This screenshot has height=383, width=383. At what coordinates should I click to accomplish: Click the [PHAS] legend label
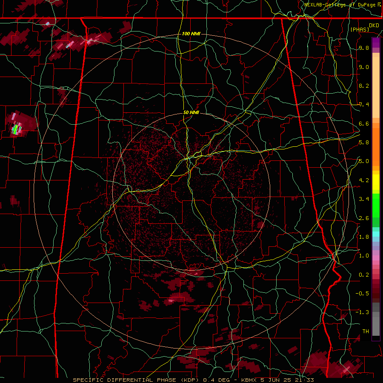[360, 29]
